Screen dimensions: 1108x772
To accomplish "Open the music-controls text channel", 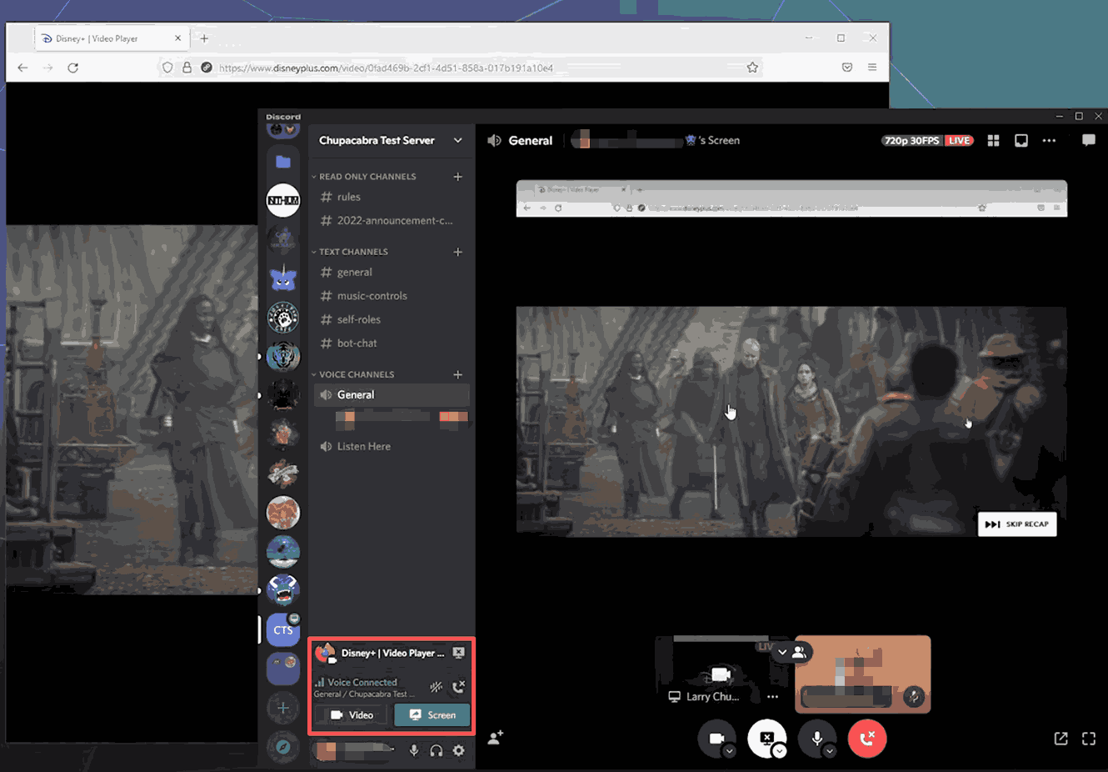I will [372, 296].
